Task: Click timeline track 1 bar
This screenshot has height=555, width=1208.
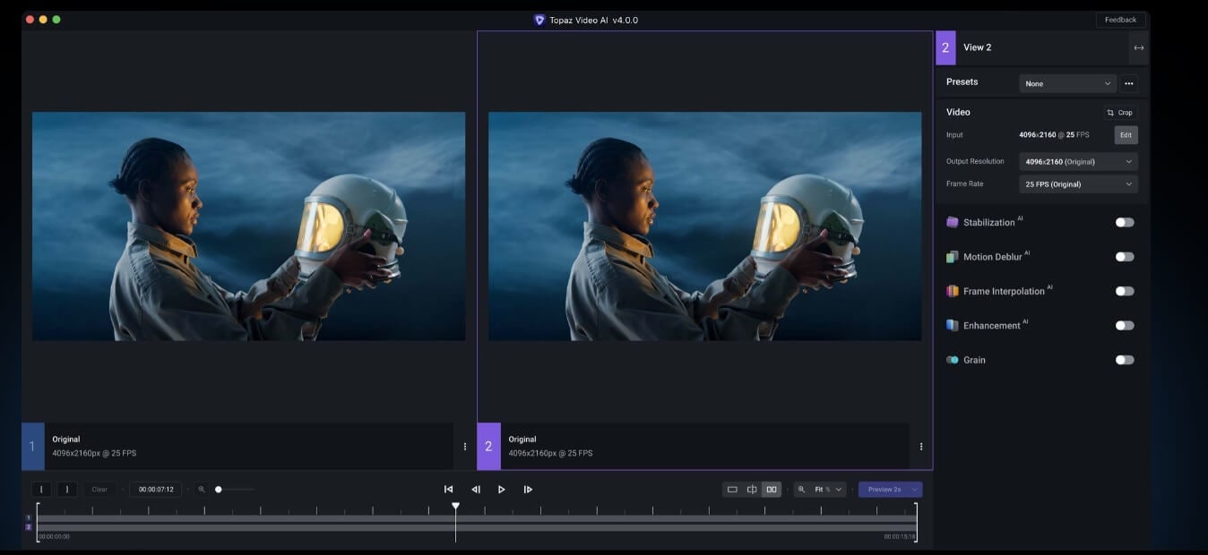Action: [x=477, y=517]
